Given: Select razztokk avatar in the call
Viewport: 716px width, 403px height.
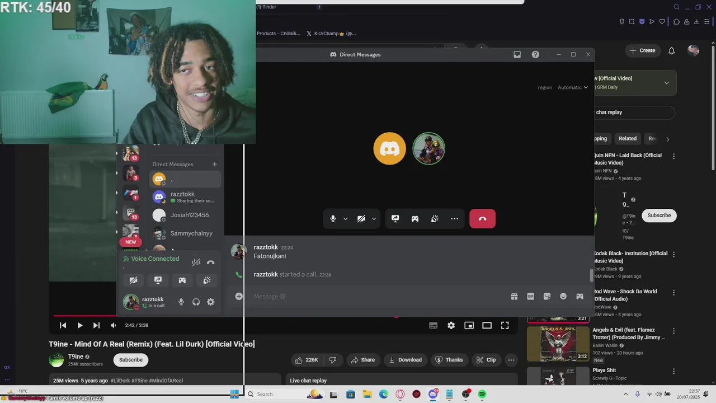Looking at the screenshot, I should pos(428,148).
